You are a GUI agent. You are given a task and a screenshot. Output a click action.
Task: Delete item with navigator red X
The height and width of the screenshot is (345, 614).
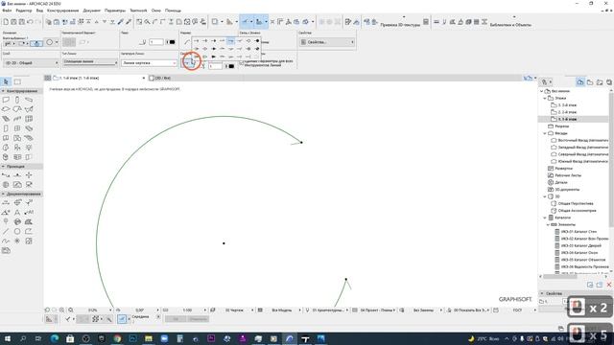click(x=609, y=285)
